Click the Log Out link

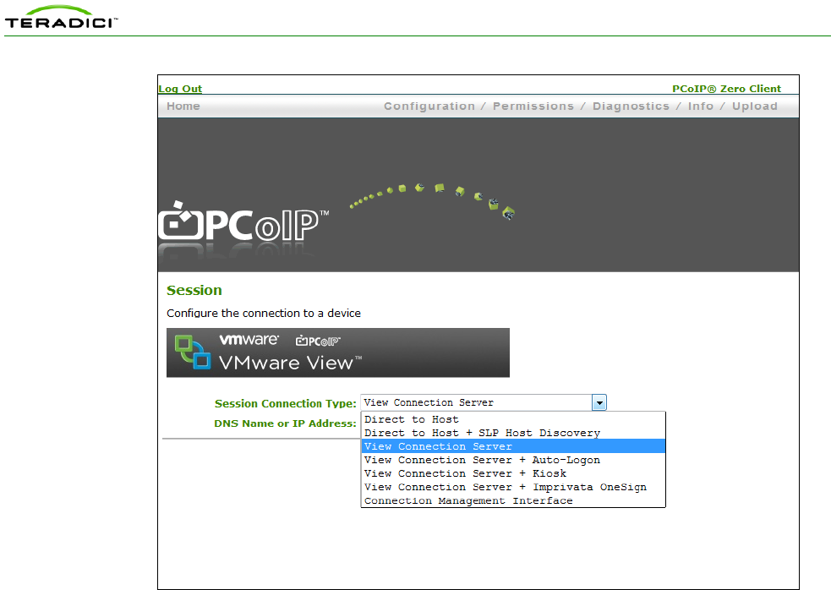coord(180,89)
